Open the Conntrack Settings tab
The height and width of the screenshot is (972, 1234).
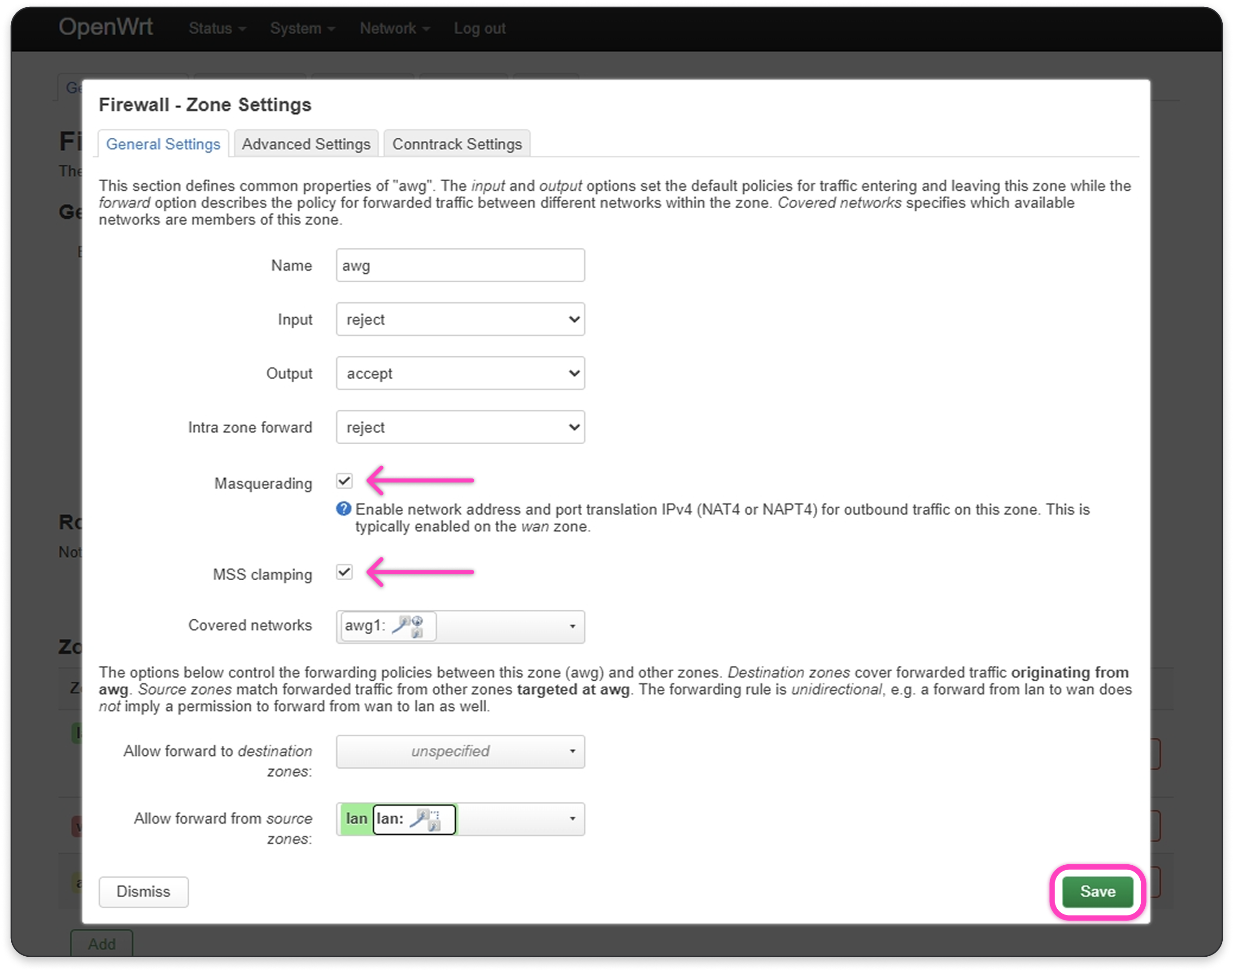click(457, 144)
